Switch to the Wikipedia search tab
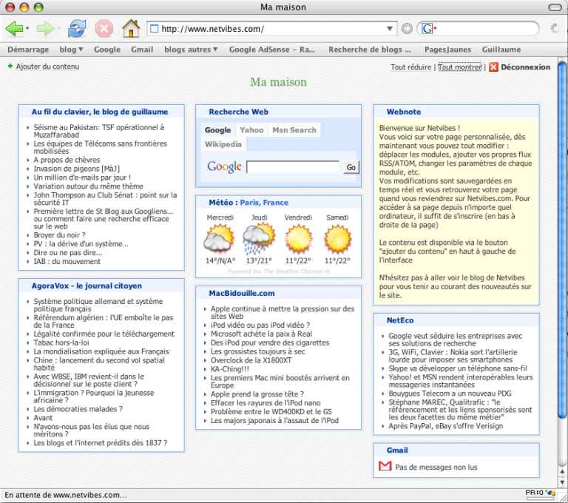 click(223, 144)
